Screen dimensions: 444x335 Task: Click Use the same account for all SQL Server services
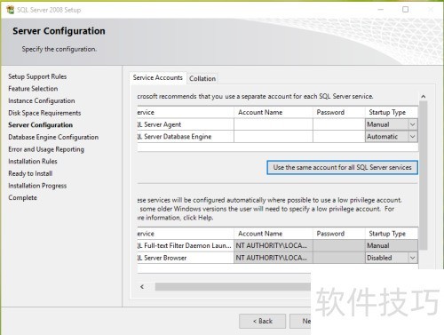point(343,167)
